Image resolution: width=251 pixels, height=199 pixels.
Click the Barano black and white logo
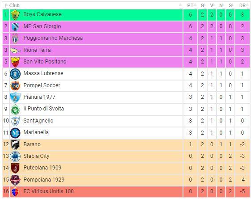coord(15,144)
